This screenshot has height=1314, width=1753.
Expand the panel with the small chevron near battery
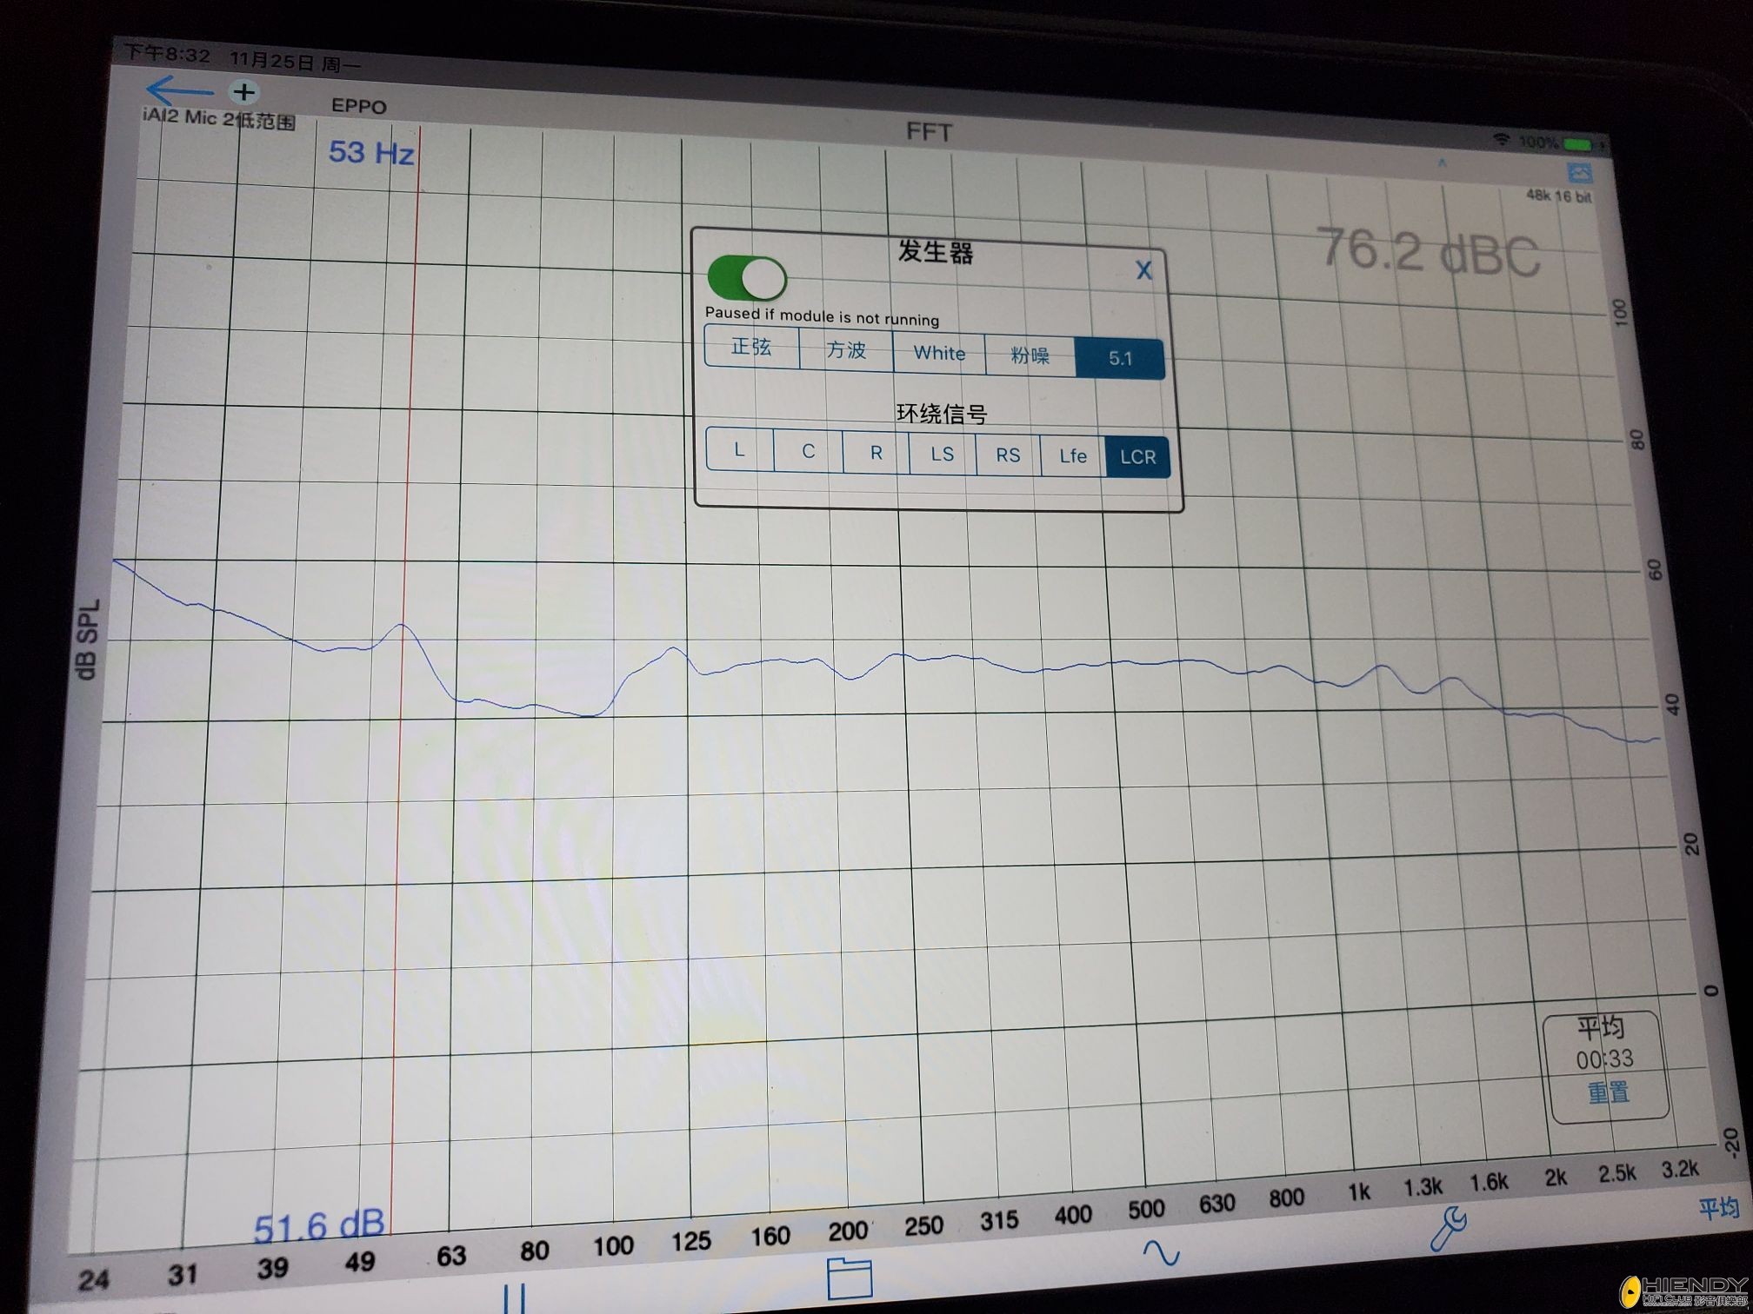(1443, 163)
